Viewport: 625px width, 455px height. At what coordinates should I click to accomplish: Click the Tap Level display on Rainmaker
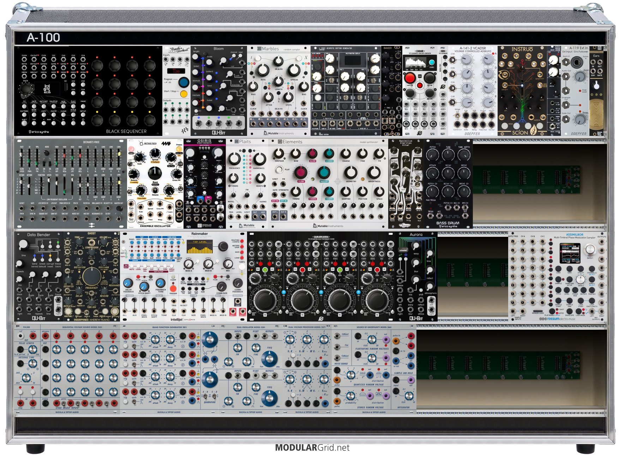(x=200, y=247)
